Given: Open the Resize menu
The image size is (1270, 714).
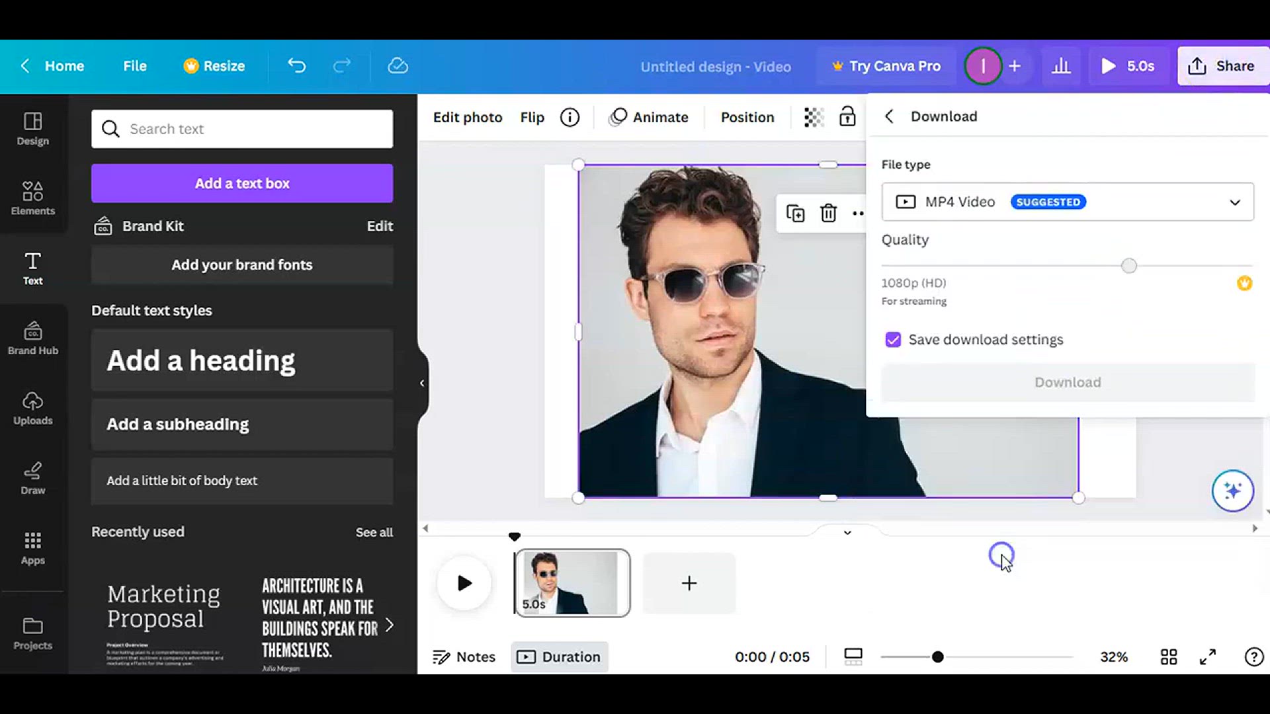Looking at the screenshot, I should [x=214, y=65].
